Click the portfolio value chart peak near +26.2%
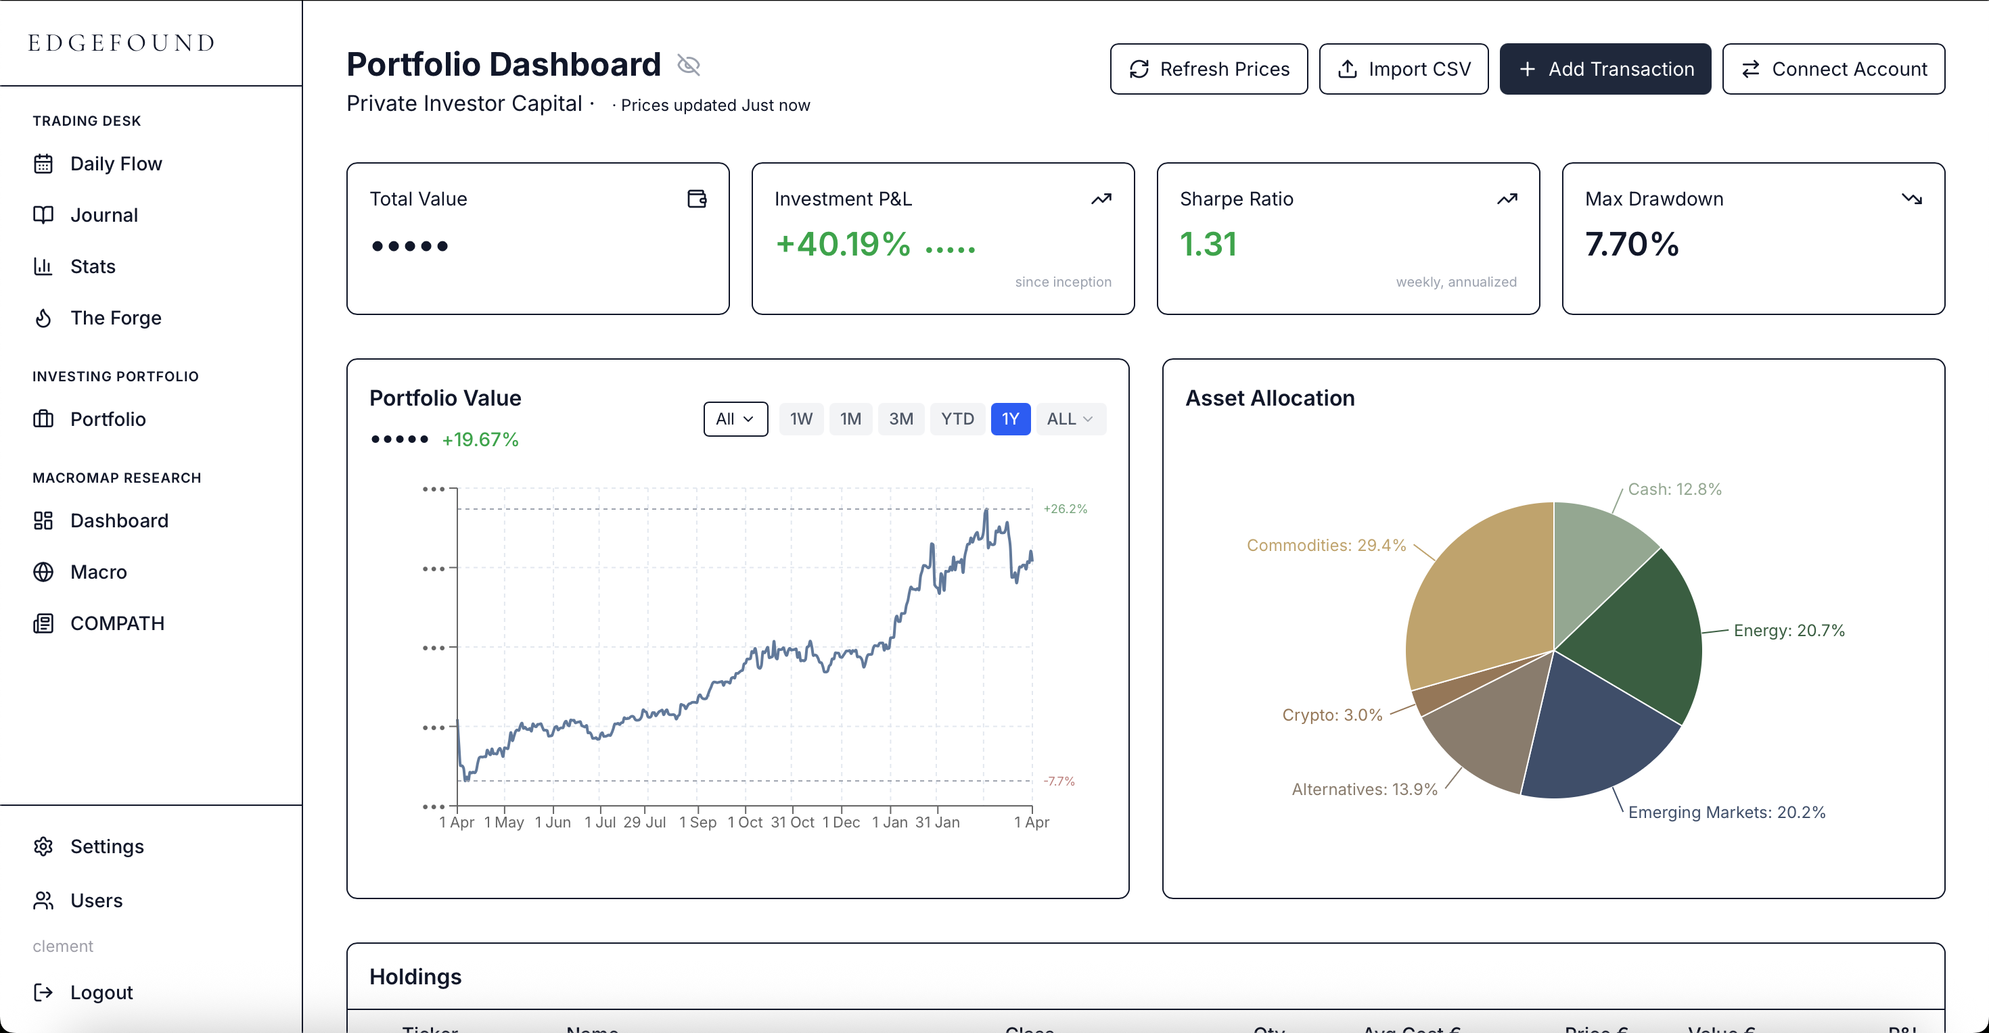Screen dimensions: 1989x1033 pos(986,510)
